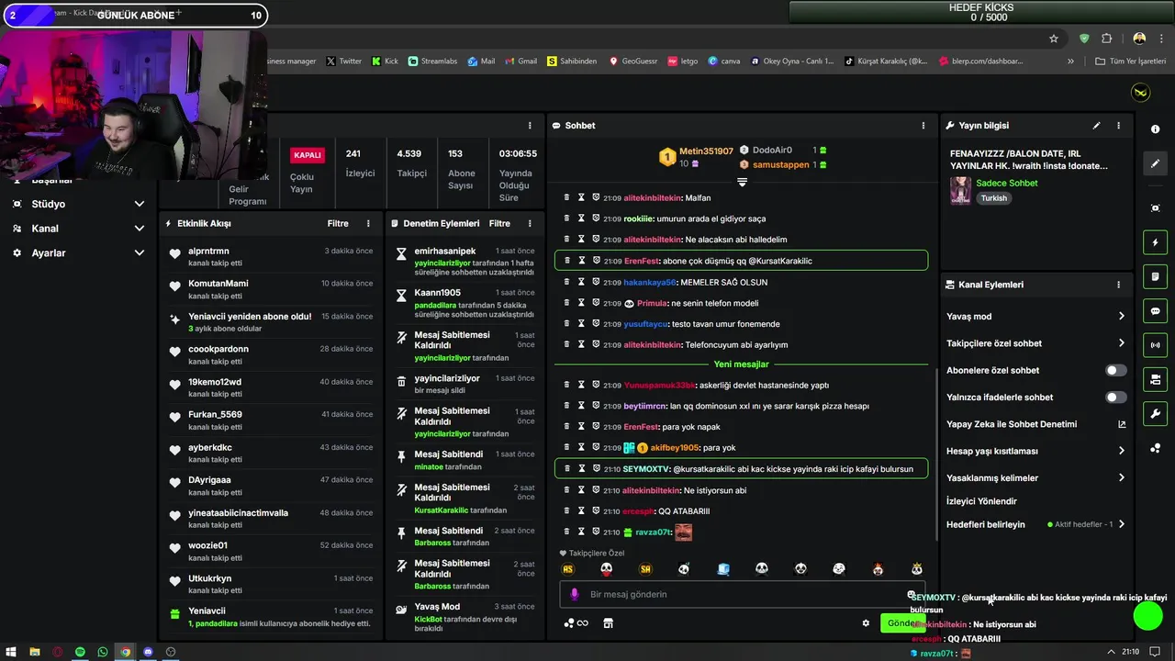Insert the crowned panda emote

[x=916, y=569]
